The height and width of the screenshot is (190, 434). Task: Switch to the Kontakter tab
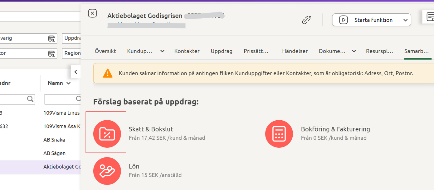click(187, 51)
